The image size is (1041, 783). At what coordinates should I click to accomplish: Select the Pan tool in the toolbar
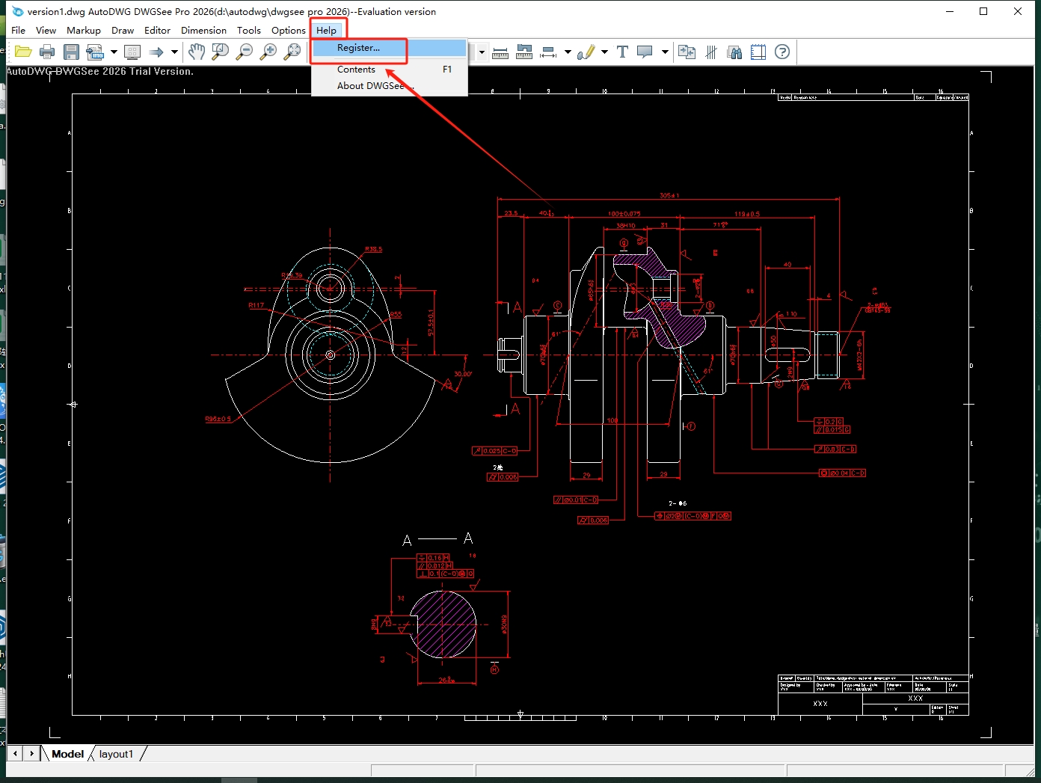coord(197,52)
